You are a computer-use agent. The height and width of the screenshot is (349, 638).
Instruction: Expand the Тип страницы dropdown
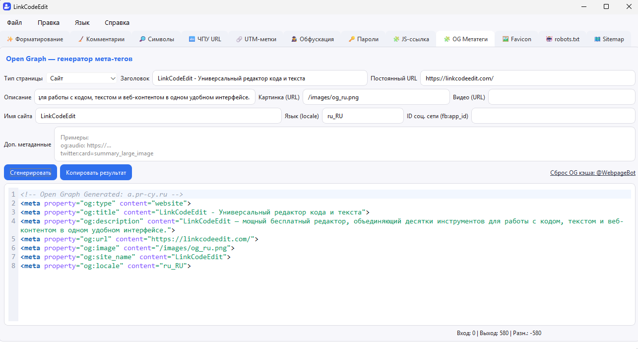point(82,78)
